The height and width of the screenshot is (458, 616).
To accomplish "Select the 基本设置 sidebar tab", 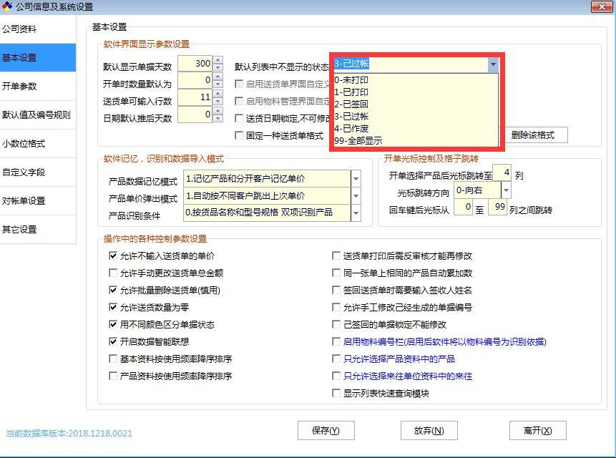I will click(38, 57).
